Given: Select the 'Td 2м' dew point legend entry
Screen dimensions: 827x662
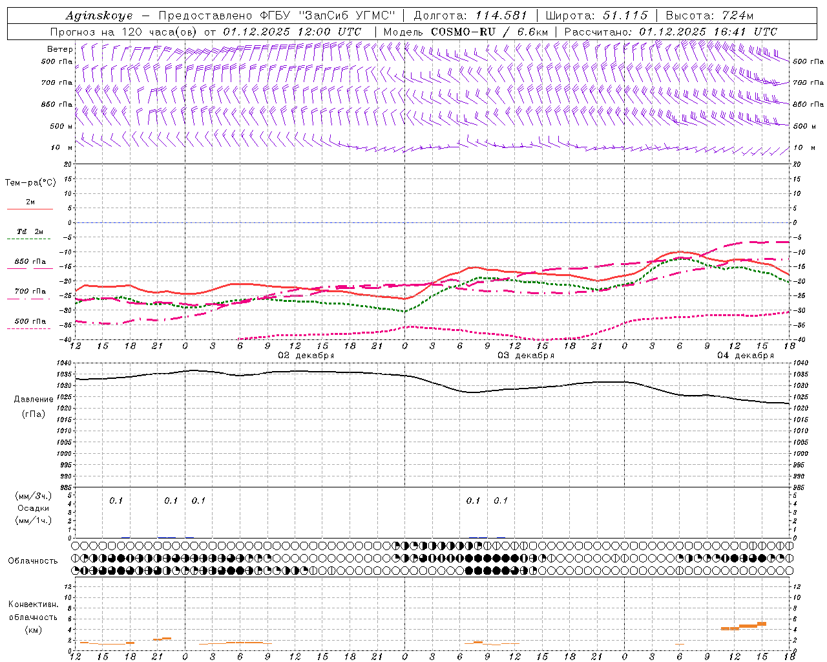Looking at the screenshot, I should [x=30, y=232].
